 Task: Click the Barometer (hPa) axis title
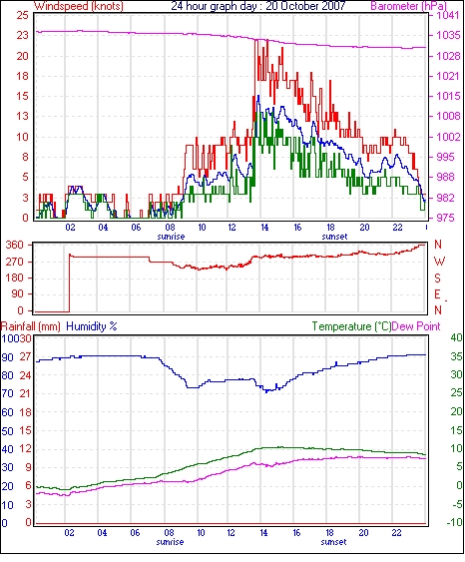pos(409,6)
